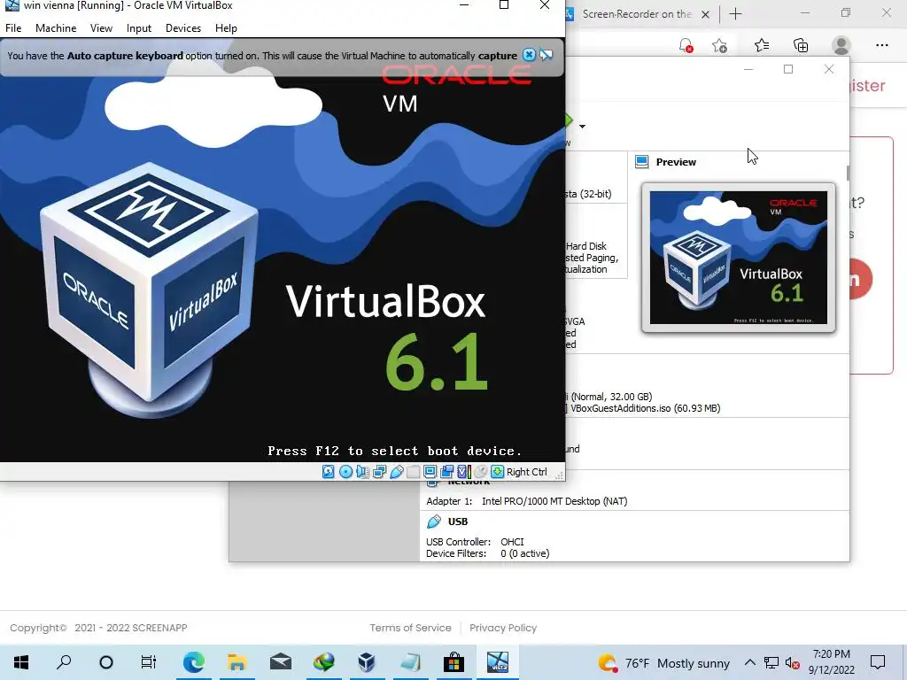Open the Windows Start menu
Viewport: 907px width, 680px height.
[x=21, y=662]
